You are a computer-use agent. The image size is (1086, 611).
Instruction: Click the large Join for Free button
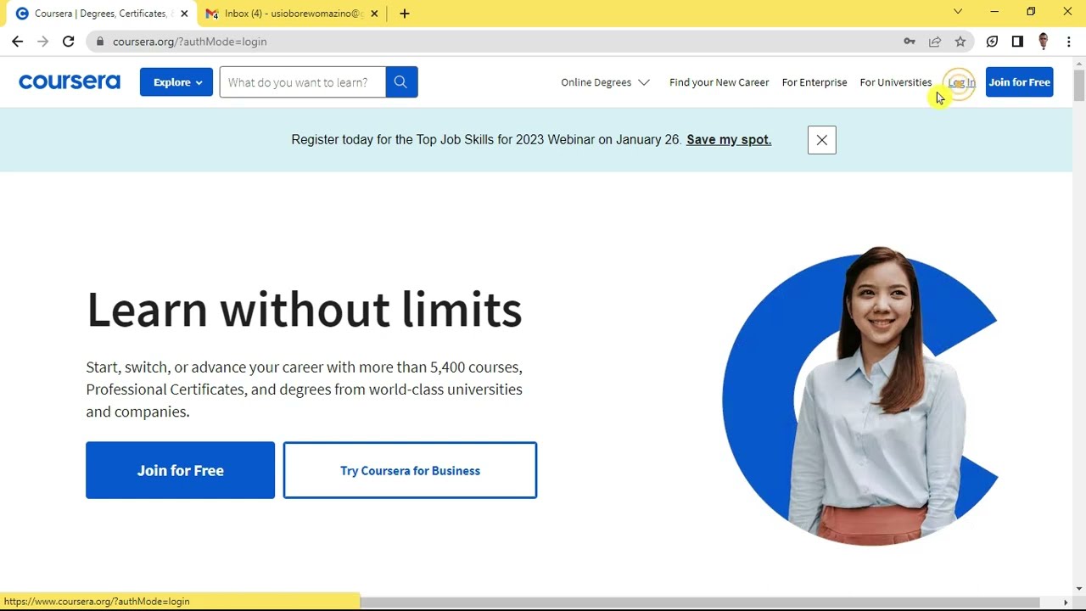pyautogui.click(x=180, y=470)
